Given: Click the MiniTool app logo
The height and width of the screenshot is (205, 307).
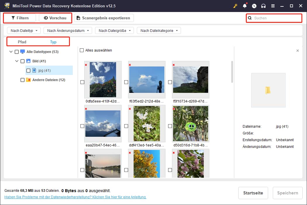Looking at the screenshot, I should pyautogui.click(x=7, y=6).
